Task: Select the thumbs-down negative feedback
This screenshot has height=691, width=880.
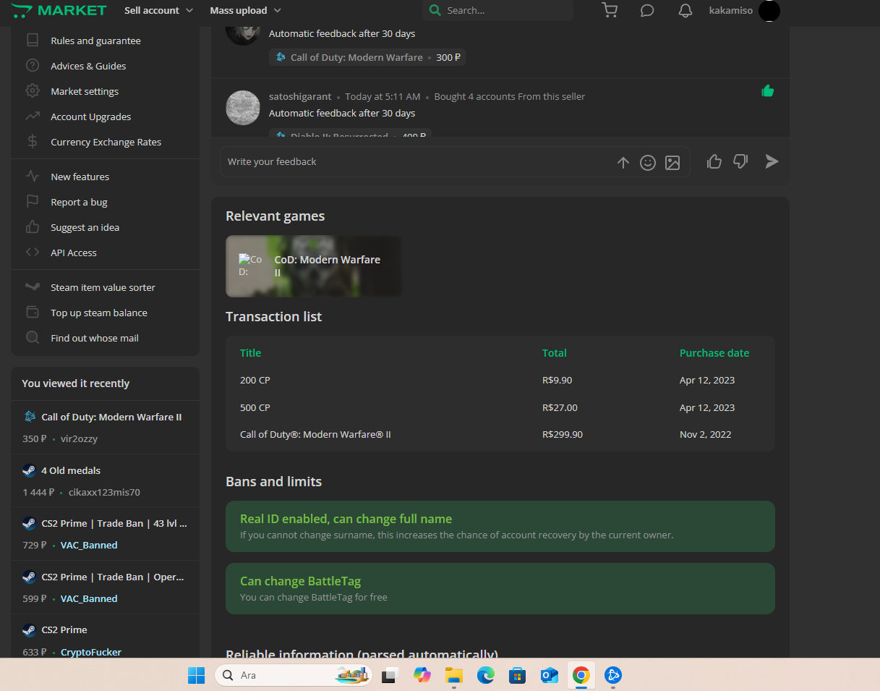Action: click(x=740, y=161)
